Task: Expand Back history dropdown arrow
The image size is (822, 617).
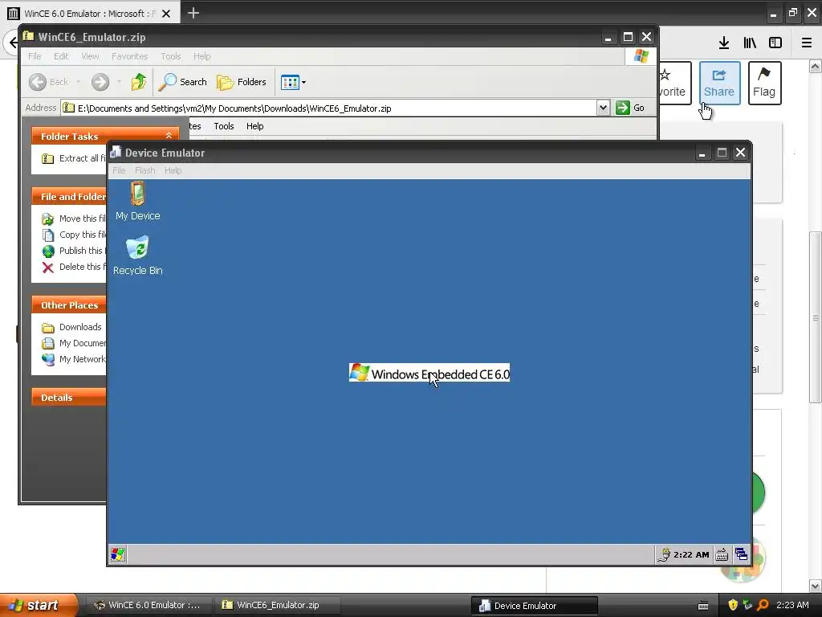Action: coord(78,82)
